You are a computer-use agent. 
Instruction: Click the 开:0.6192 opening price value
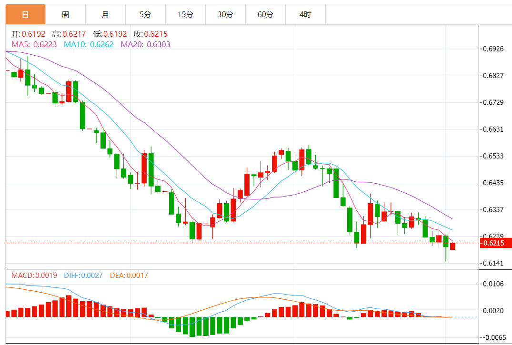pos(29,34)
